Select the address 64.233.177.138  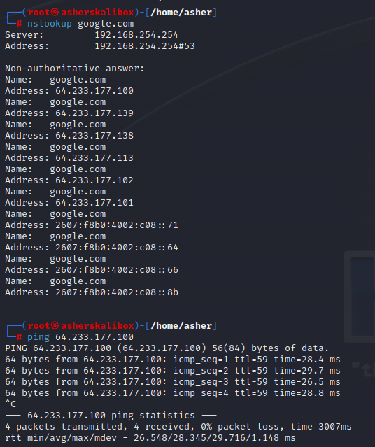(x=94, y=136)
